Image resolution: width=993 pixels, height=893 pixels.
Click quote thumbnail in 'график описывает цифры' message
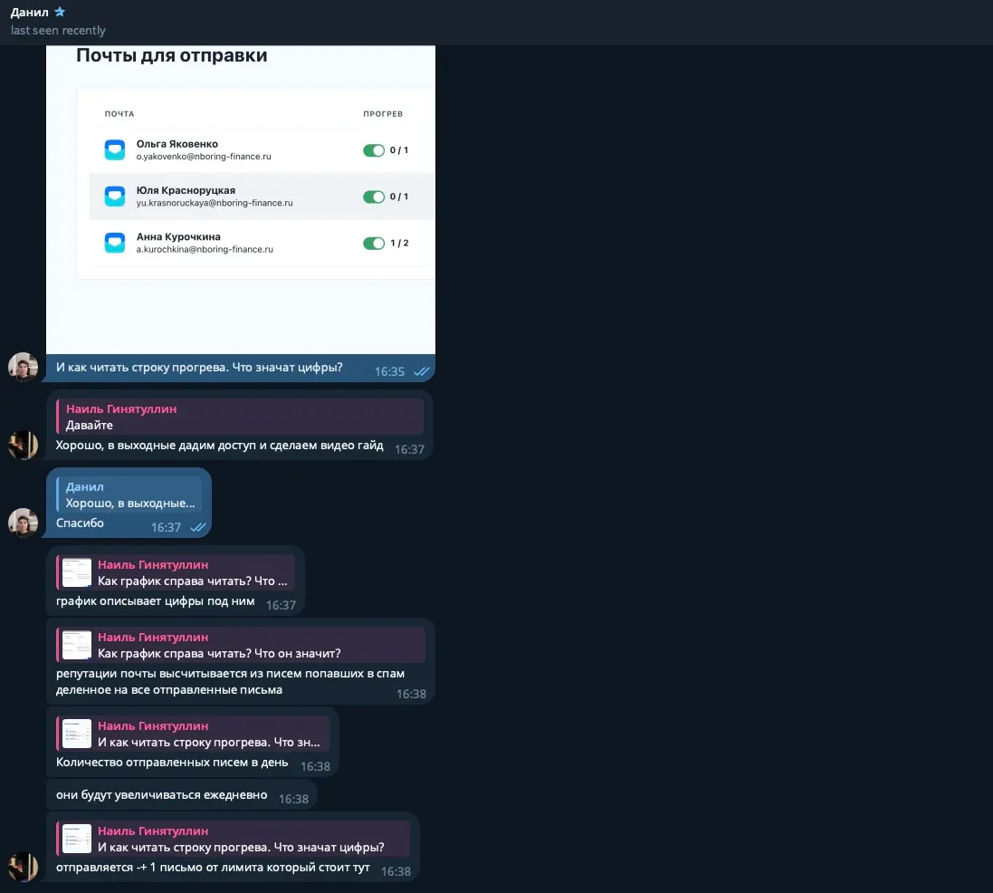coord(77,572)
